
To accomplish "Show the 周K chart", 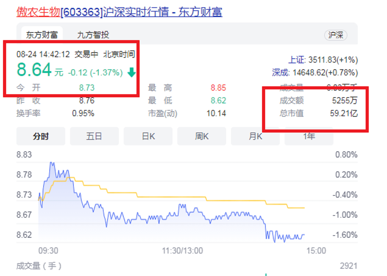I will click(202, 136).
